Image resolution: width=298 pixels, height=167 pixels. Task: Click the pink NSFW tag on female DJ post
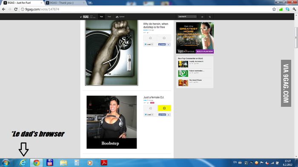tap(152, 103)
